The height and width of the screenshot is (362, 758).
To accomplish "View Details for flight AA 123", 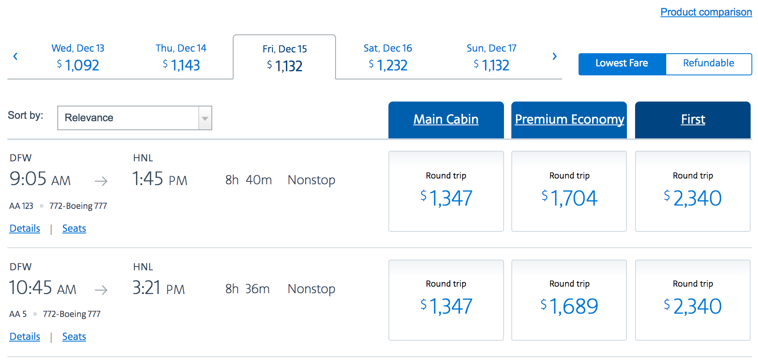I will (x=25, y=229).
